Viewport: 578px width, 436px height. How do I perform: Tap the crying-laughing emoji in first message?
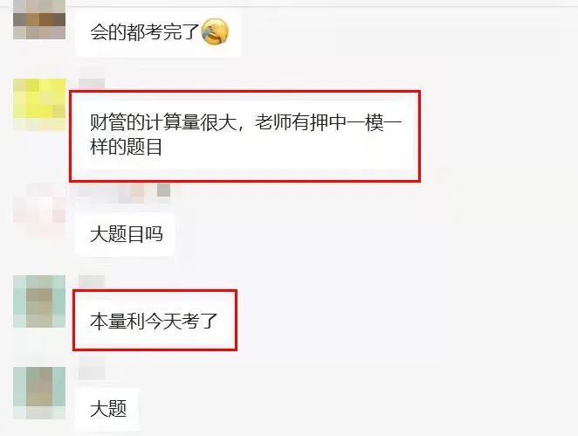point(215,31)
